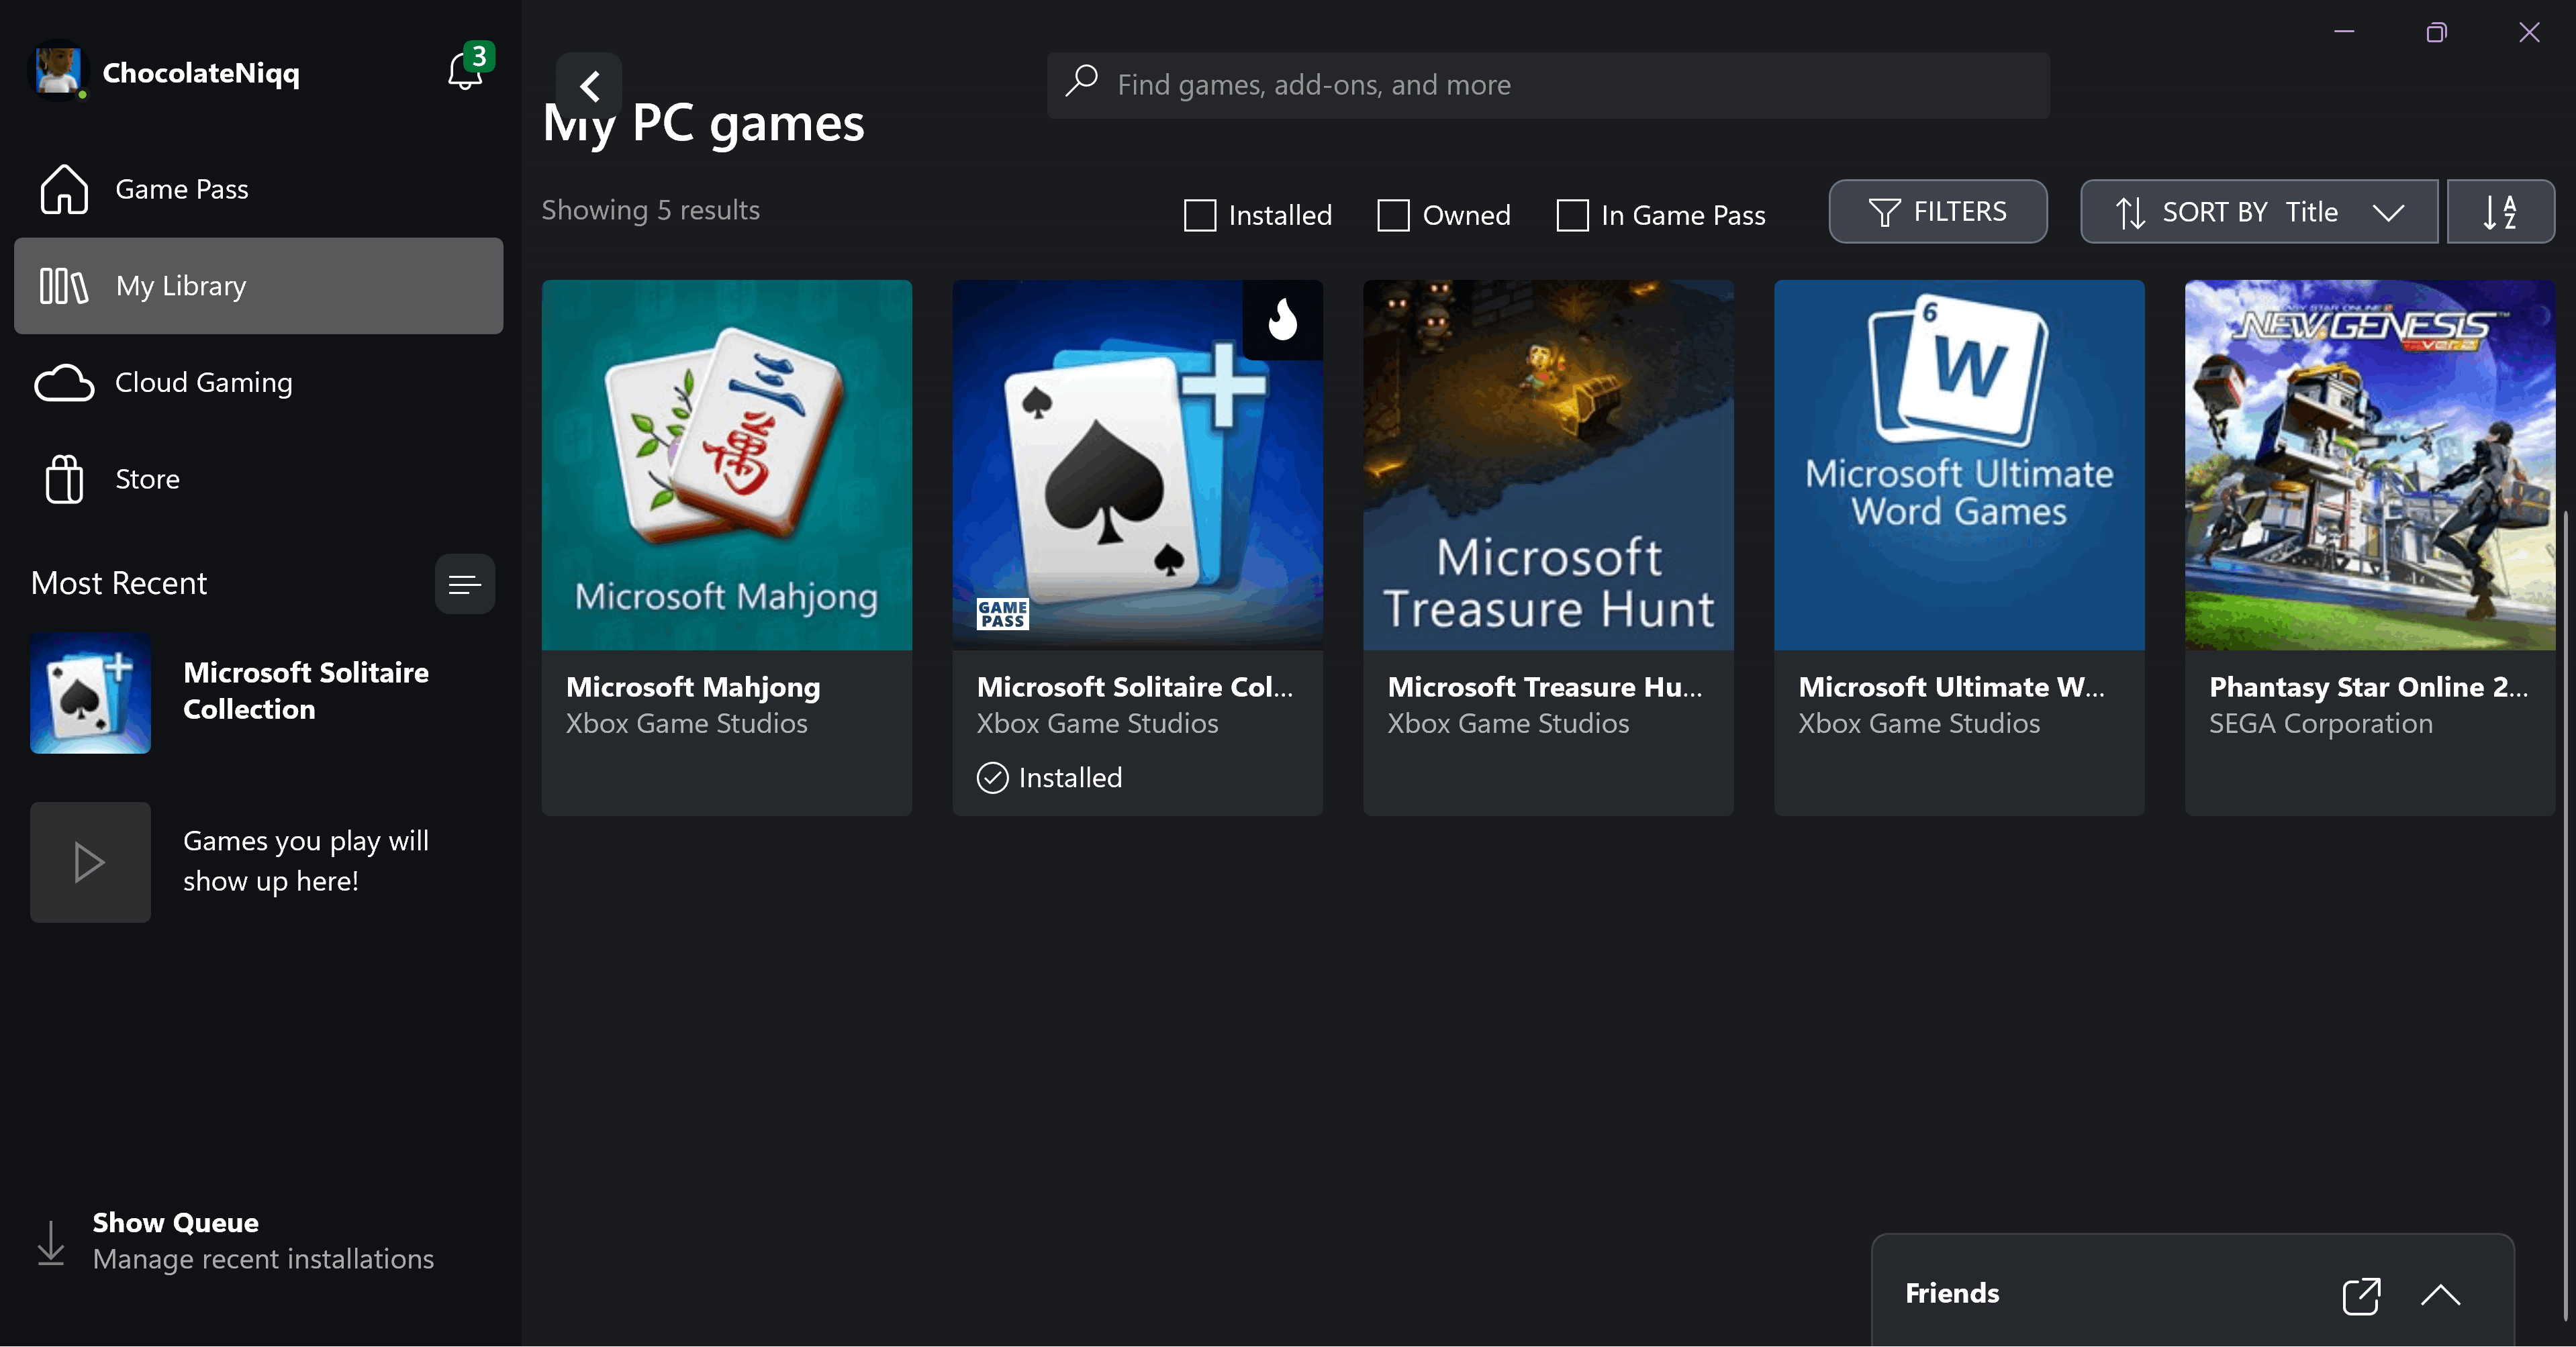
Task: Click Microsoft Treasure Hu... title text
Action: pos(1545,687)
